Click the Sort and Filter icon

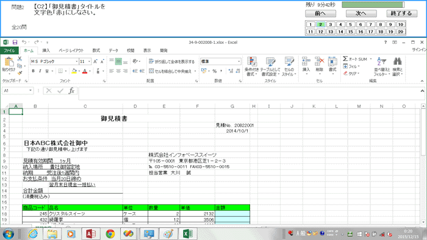pos(381,66)
